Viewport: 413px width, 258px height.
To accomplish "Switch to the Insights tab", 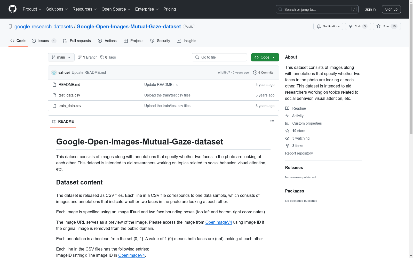I will (x=186, y=41).
